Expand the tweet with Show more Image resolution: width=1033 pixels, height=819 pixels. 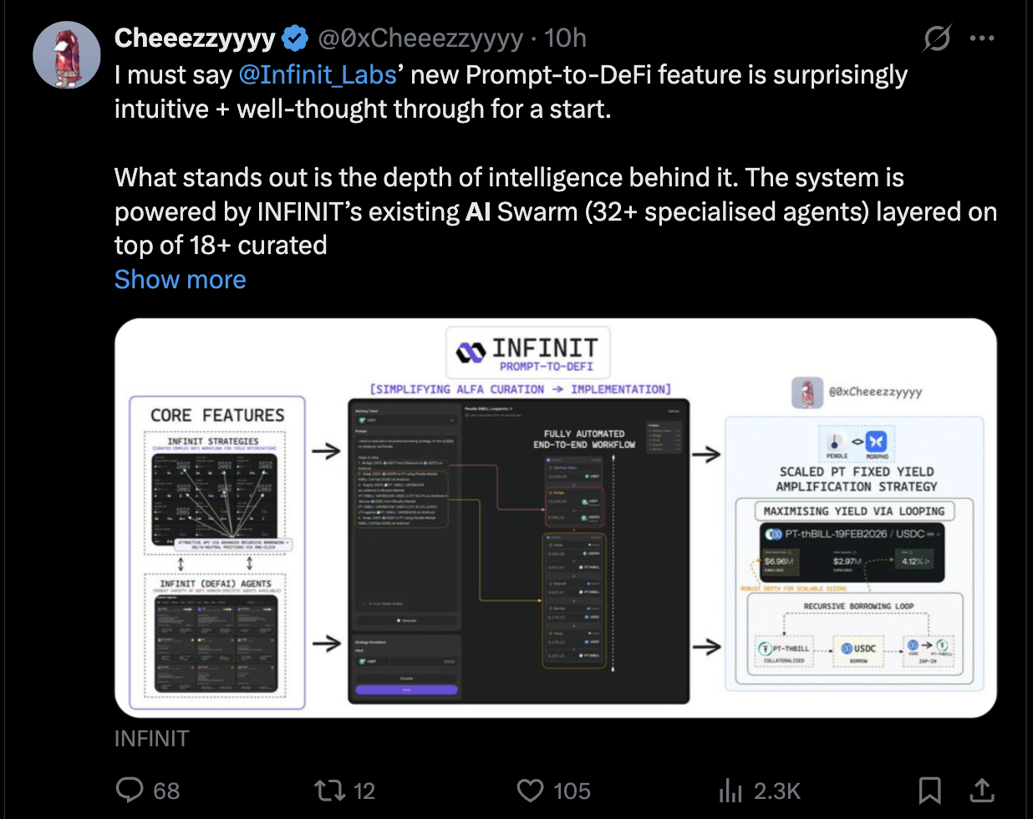(x=181, y=280)
